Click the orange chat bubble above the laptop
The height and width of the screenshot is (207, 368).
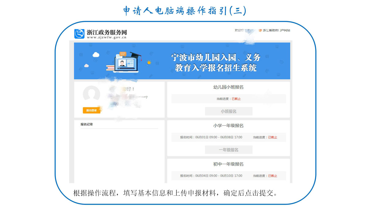(x=123, y=54)
